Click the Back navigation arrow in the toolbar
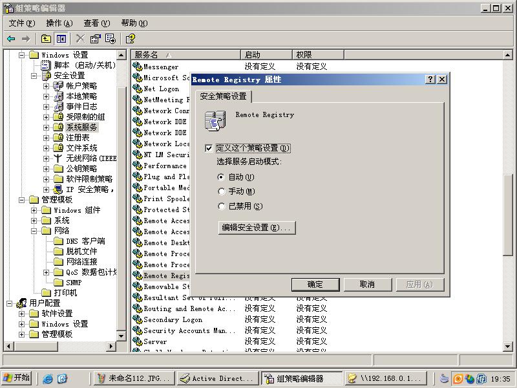This screenshot has height=388, width=517. tap(10, 38)
